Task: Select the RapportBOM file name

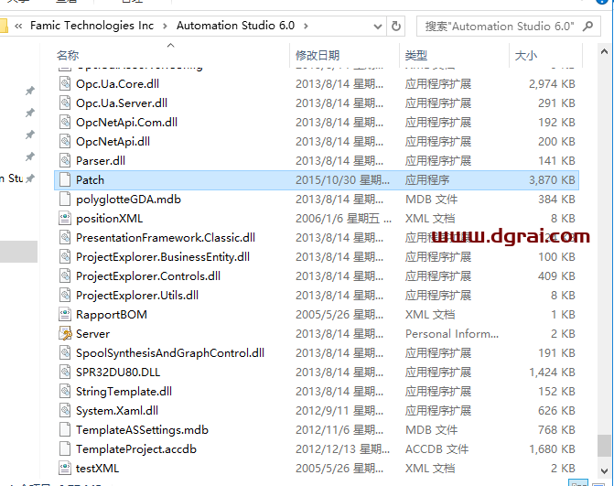Action: pyautogui.click(x=112, y=315)
